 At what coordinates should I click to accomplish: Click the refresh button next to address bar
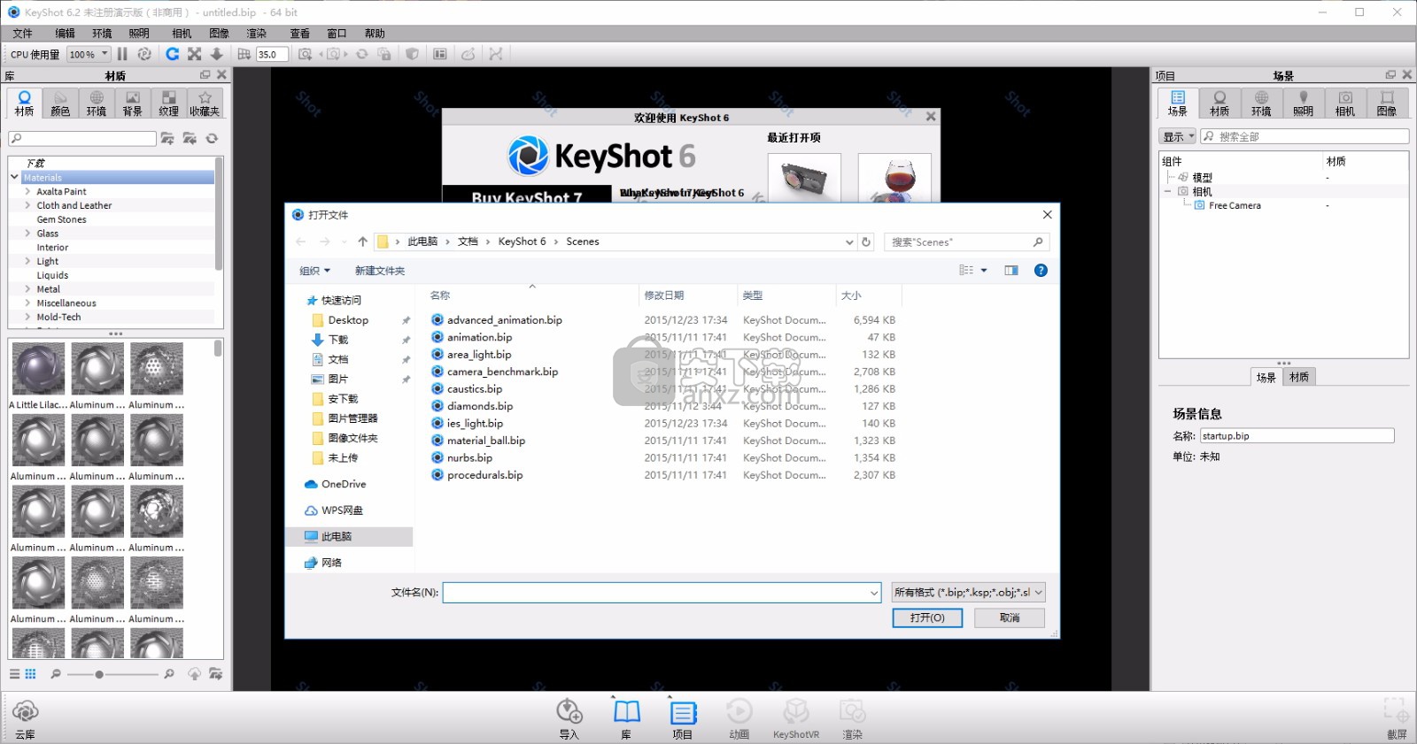click(x=866, y=242)
